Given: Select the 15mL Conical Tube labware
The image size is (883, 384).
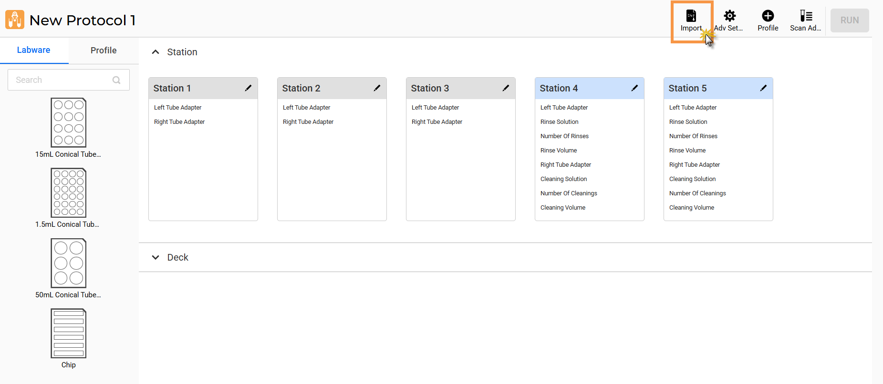Looking at the screenshot, I should coord(69,122).
